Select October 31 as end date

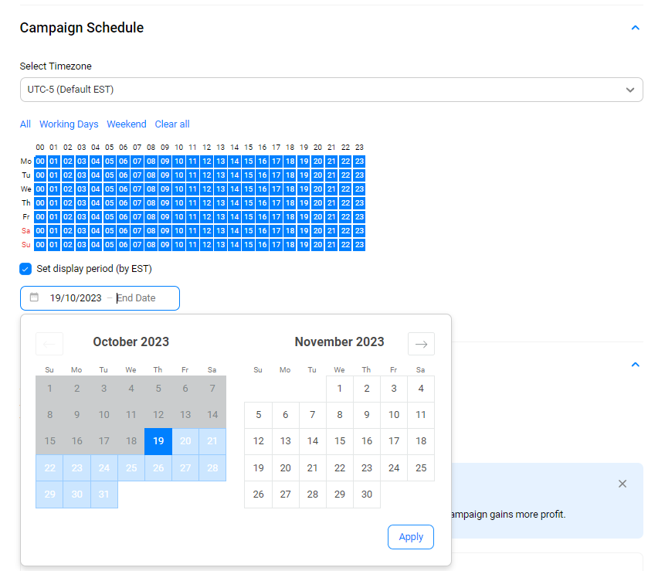pyautogui.click(x=104, y=495)
